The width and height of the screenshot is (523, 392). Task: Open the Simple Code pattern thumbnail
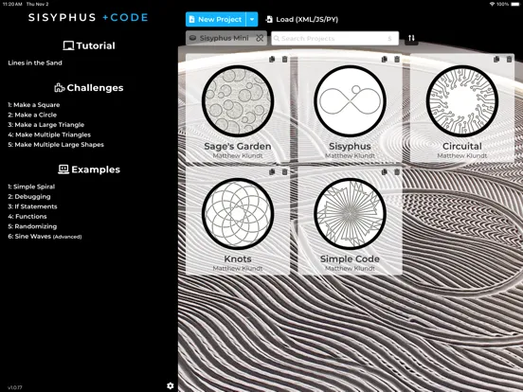pos(350,214)
